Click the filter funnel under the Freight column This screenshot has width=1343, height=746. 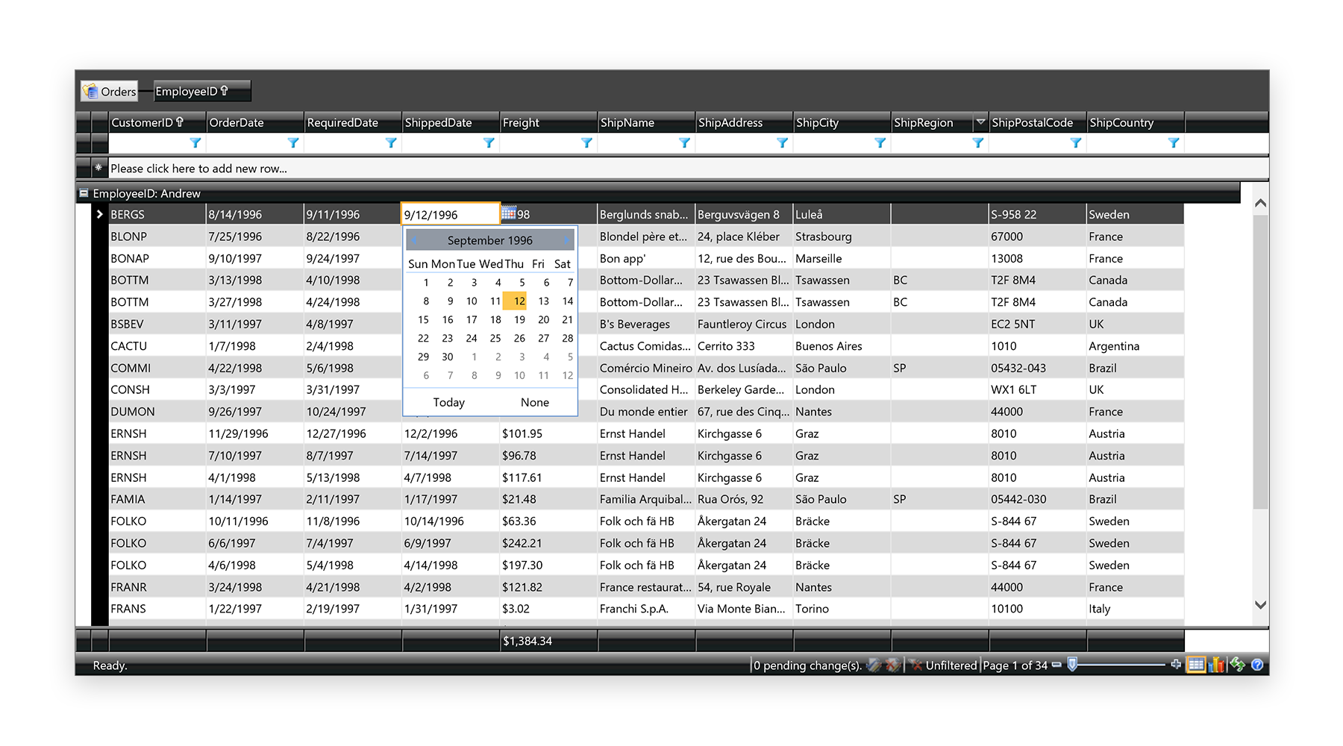(586, 143)
